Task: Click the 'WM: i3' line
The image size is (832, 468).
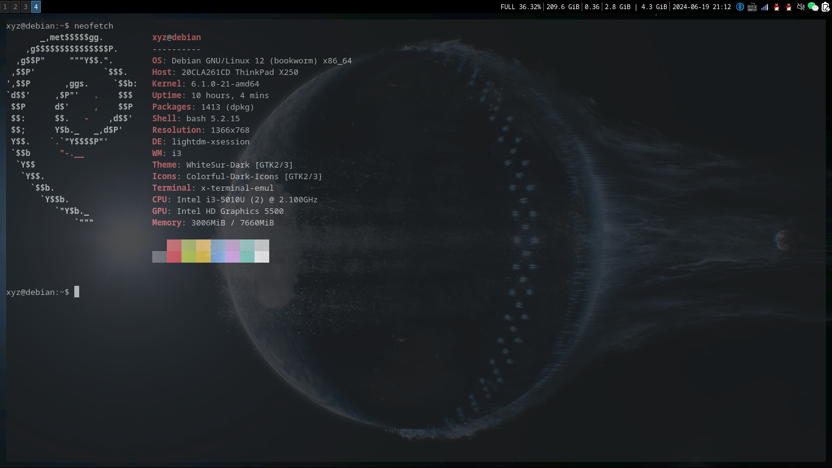Action: [167, 153]
